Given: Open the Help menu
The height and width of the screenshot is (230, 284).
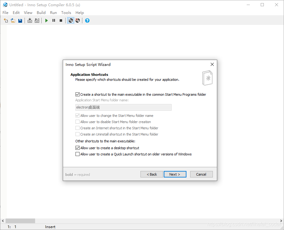Looking at the screenshot, I should point(80,12).
